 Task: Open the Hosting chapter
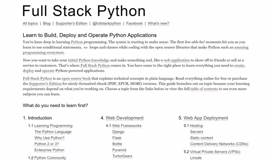(x=196, y=126)
